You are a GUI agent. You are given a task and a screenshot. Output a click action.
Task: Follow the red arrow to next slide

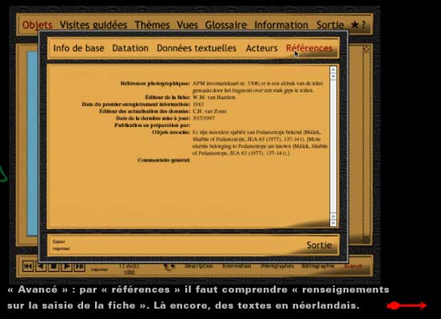pyautogui.click(x=407, y=305)
